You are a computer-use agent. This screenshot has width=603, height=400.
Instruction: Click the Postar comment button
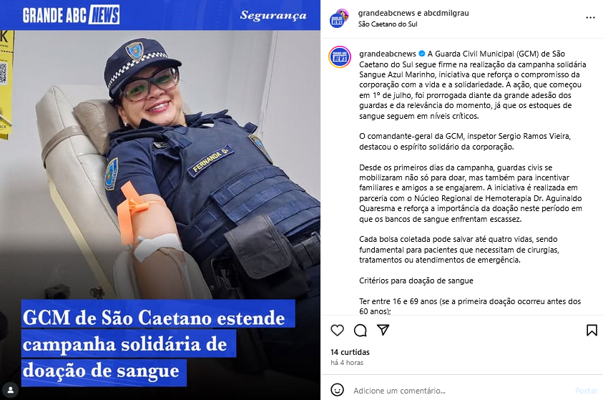[587, 391]
